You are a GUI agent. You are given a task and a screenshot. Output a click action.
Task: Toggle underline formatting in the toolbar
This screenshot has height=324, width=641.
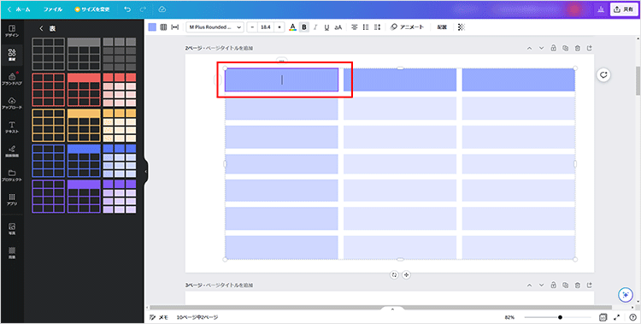(326, 27)
